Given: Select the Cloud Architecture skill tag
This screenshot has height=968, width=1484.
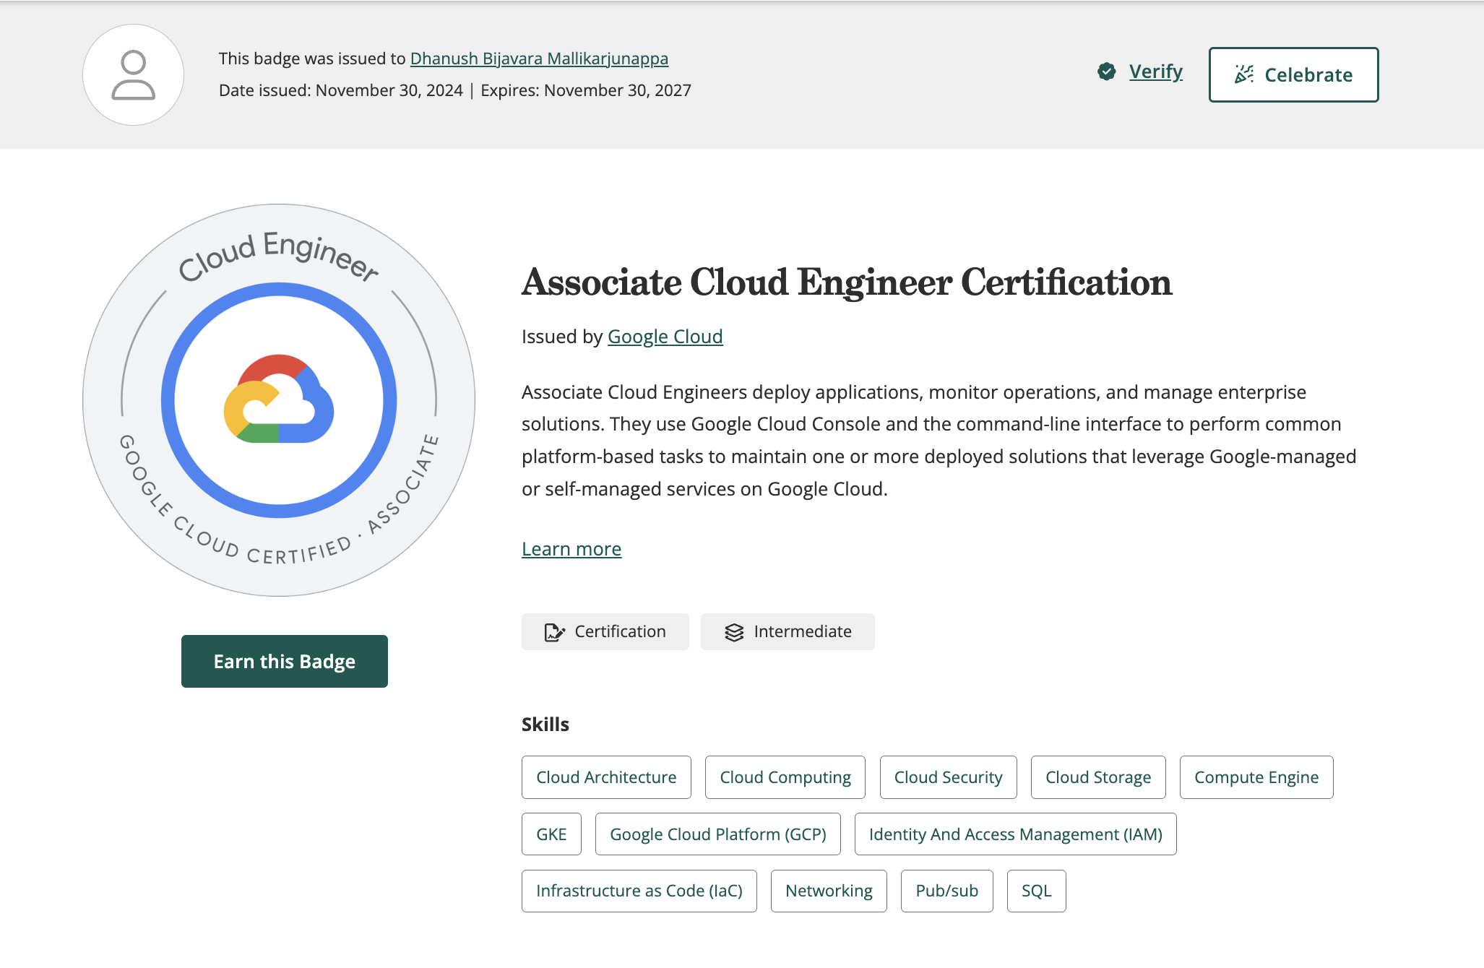Looking at the screenshot, I should click(x=606, y=777).
